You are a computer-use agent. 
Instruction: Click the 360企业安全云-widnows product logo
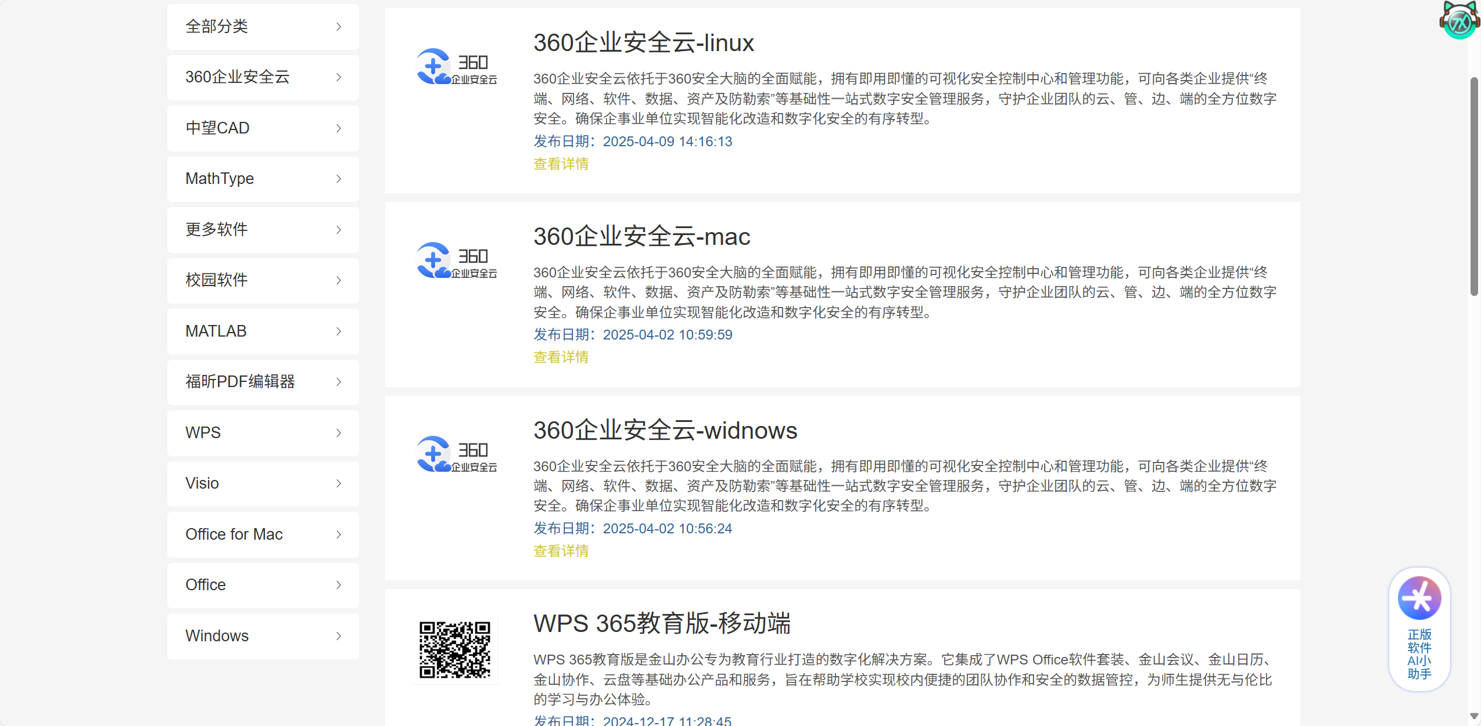click(457, 454)
